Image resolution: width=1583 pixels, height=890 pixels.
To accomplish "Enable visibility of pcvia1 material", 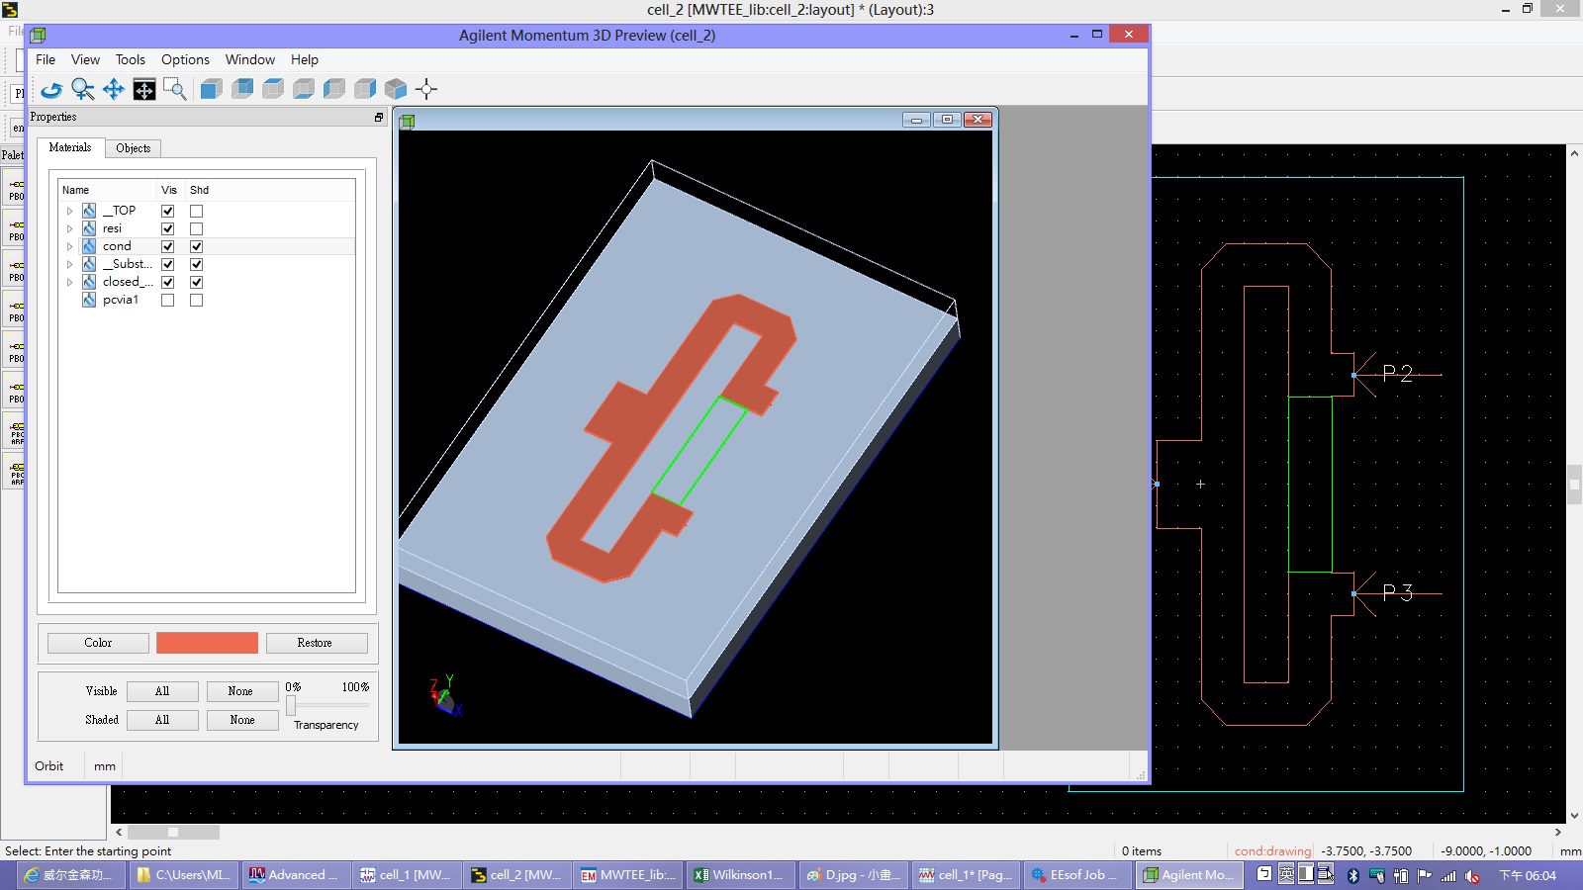I will 168,300.
